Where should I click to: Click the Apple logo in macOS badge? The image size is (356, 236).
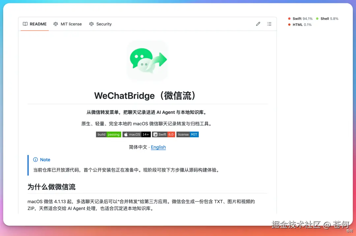click(126, 134)
